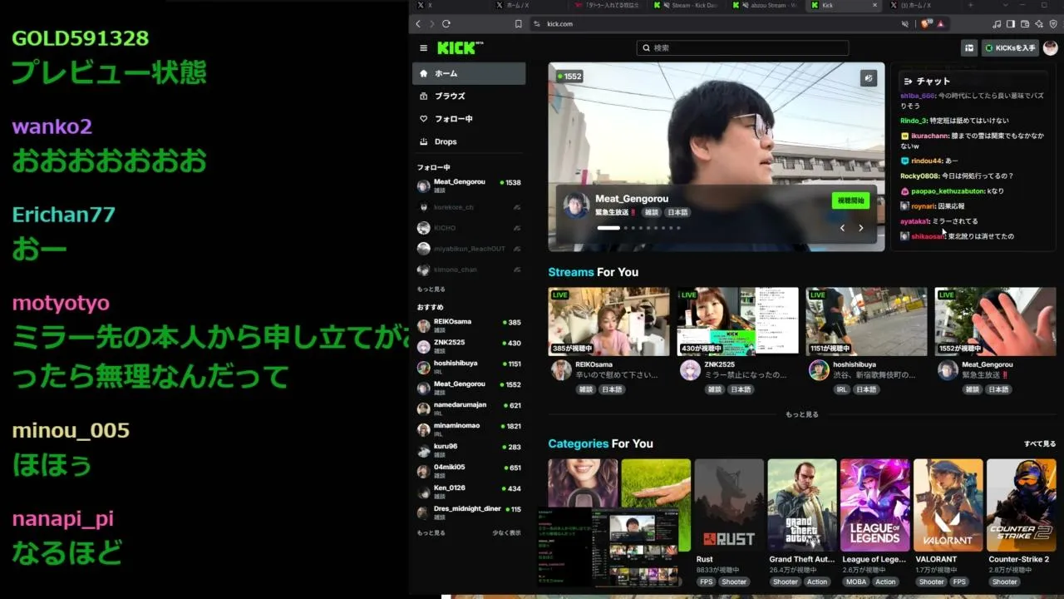Screen dimensions: 1064x599
Task: Close the active Kick tab
Action: [874, 5]
